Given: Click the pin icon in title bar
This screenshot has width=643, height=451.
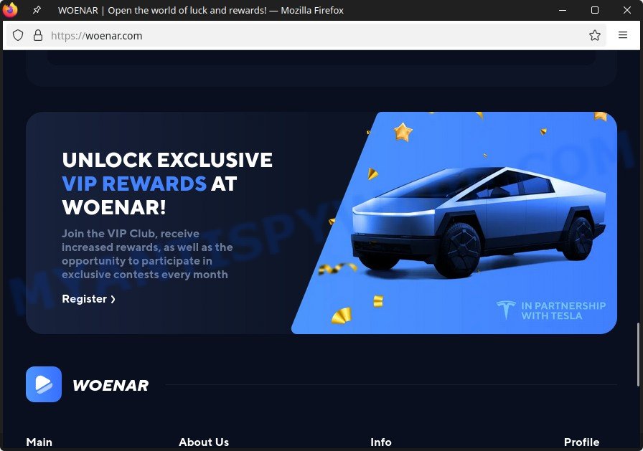Looking at the screenshot, I should coord(37,10).
